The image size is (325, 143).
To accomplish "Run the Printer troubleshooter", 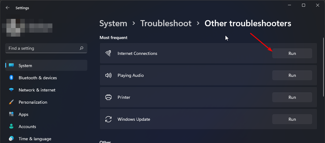I will point(292,97).
